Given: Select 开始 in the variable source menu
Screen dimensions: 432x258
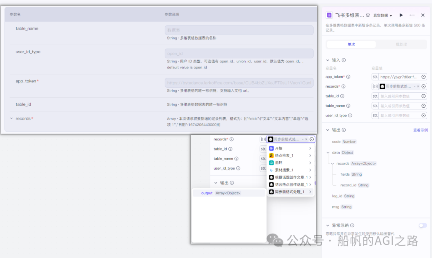Looking at the screenshot, I should 290,148.
